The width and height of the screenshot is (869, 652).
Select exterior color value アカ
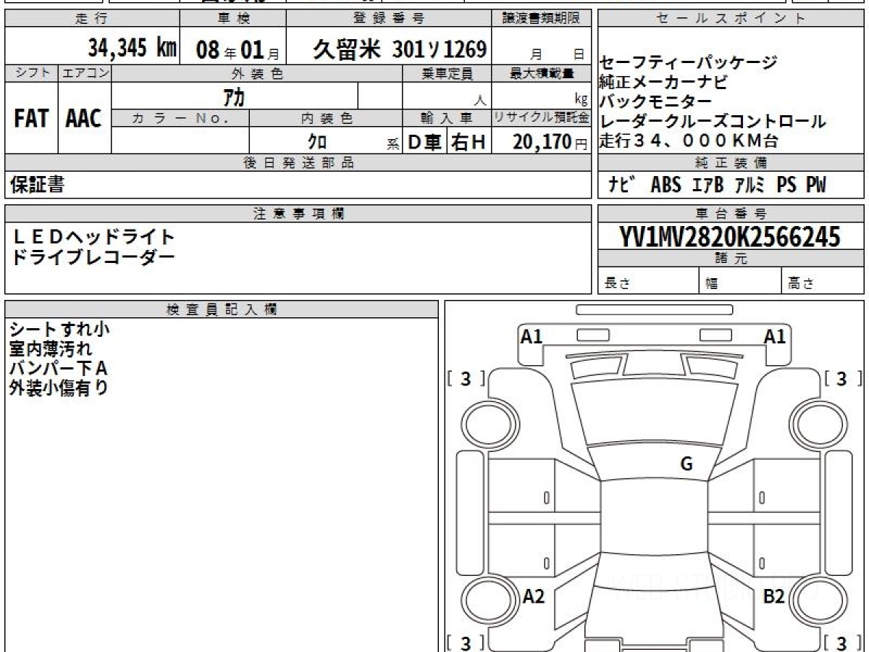coord(234,96)
